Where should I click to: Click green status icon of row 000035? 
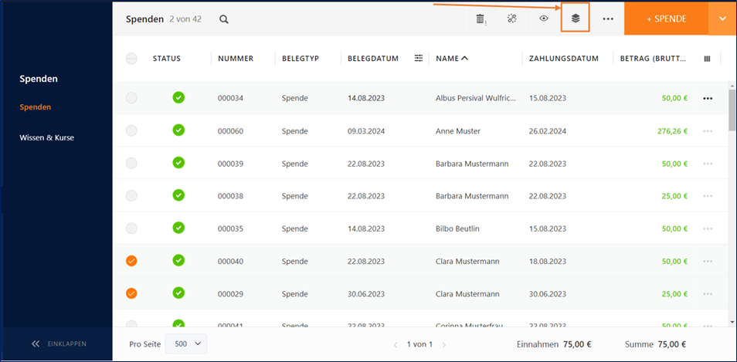coord(178,228)
